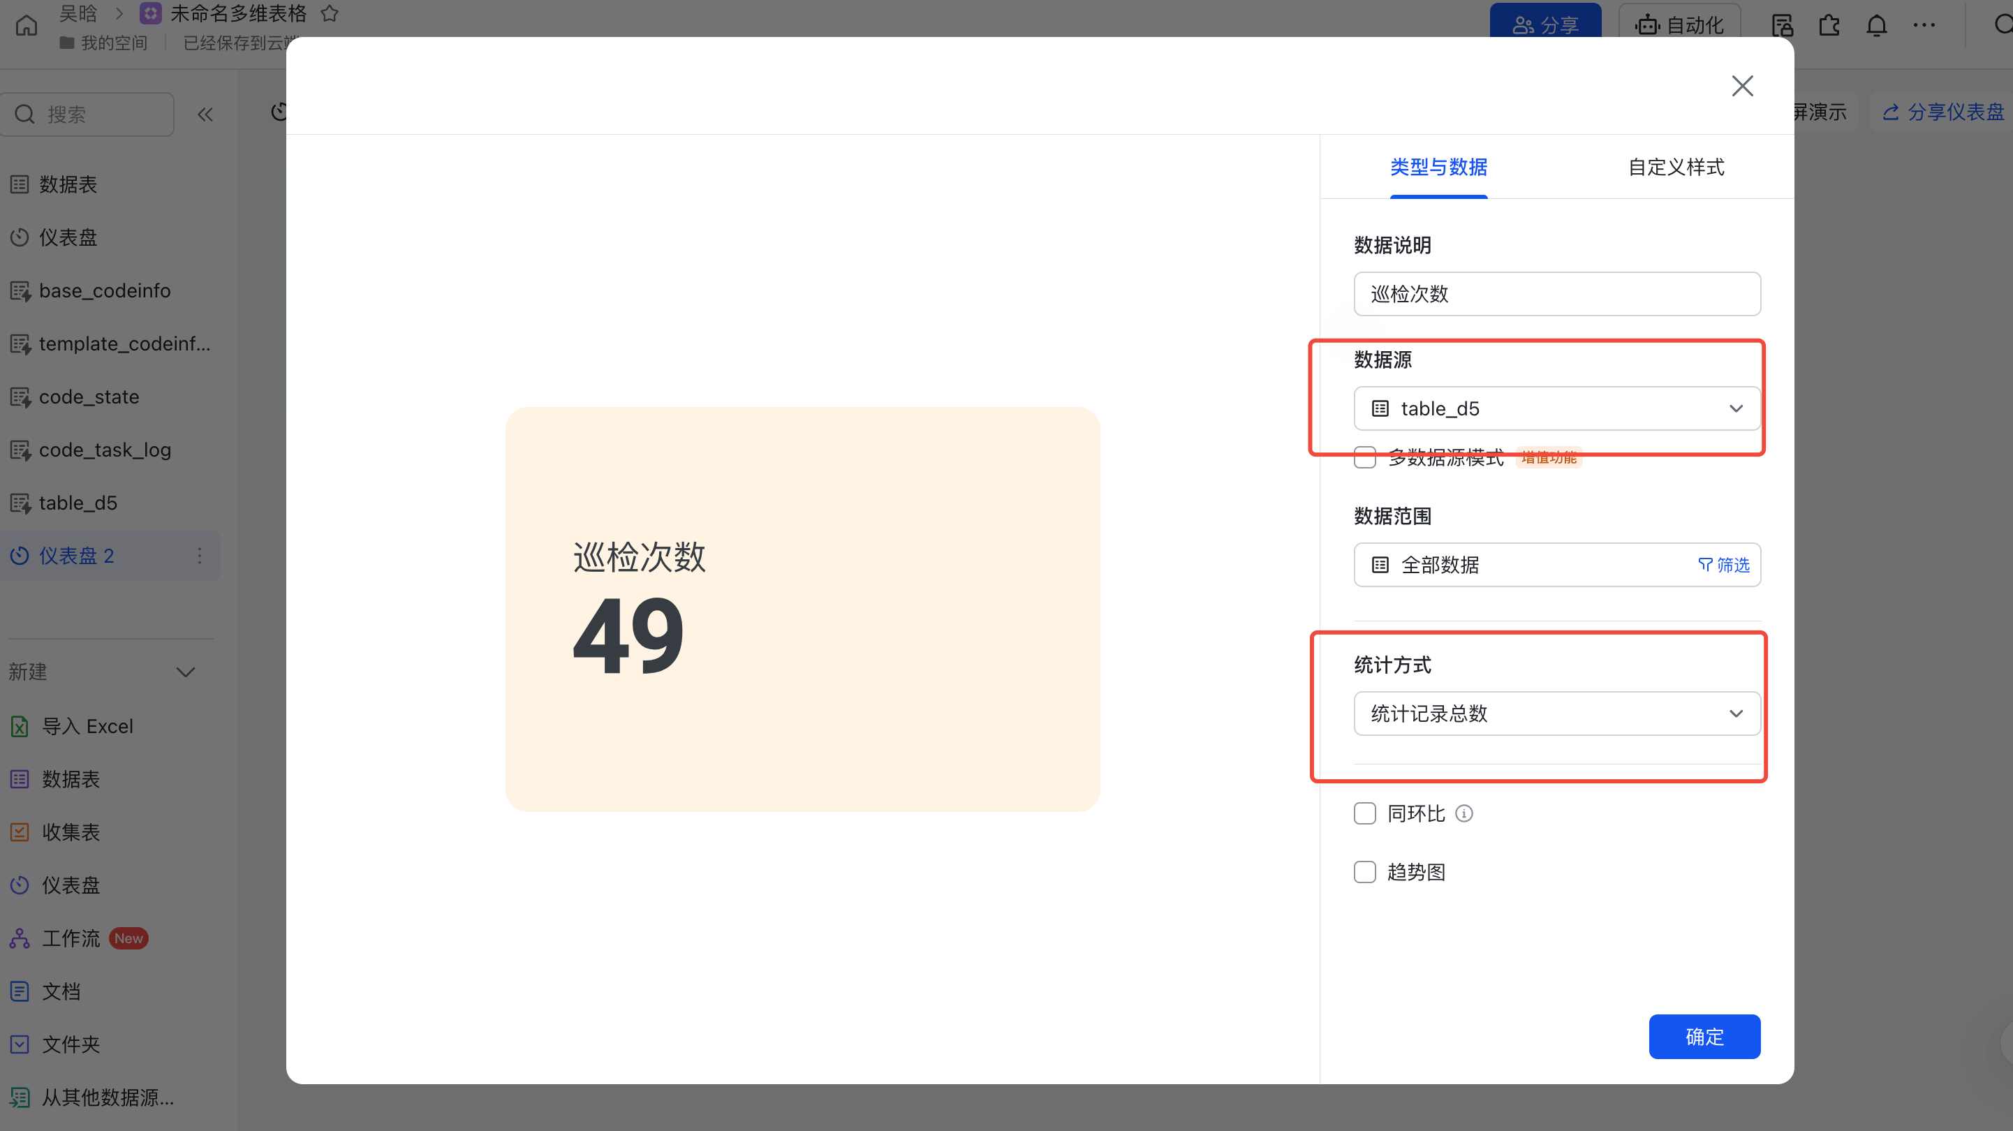The image size is (2013, 1131).
Task: Select template_codeinf... table in sidebar
Action: pyautogui.click(x=110, y=344)
